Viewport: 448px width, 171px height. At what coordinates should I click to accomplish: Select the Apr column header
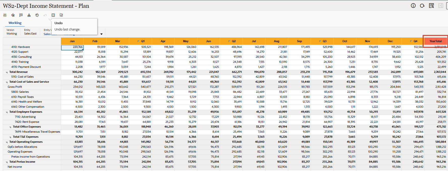(x=163, y=41)
